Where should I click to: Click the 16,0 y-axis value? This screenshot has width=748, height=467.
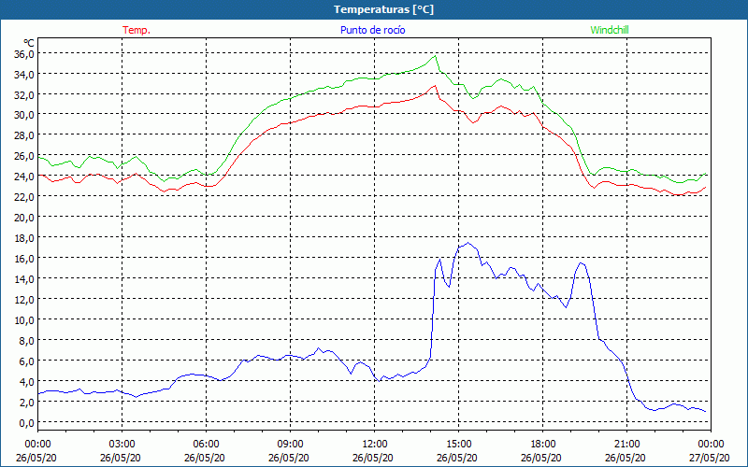coord(24,259)
